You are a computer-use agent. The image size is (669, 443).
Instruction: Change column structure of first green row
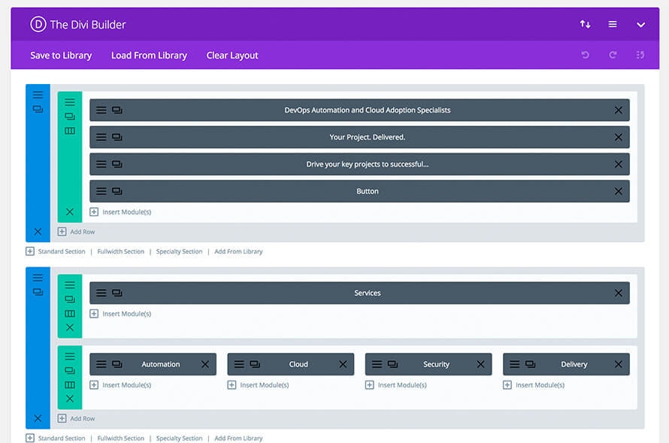70,131
